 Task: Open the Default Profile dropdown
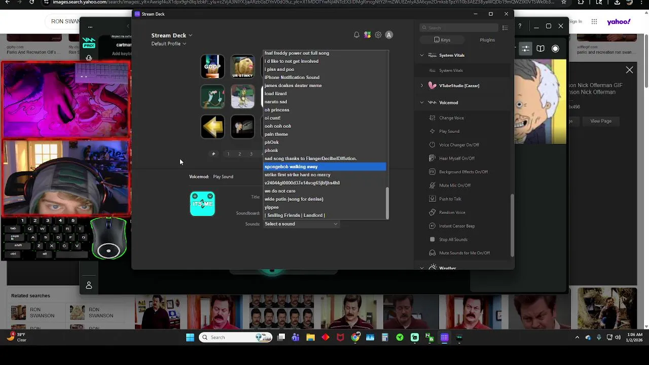168,44
